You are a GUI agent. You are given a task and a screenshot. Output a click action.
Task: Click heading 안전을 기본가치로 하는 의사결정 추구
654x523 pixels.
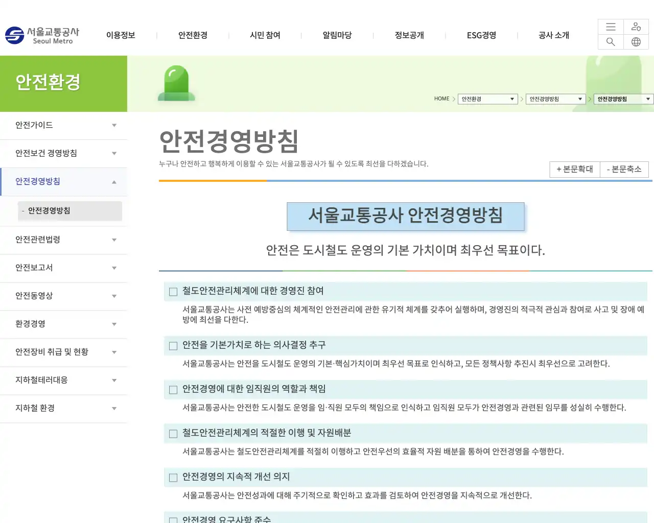click(x=254, y=345)
